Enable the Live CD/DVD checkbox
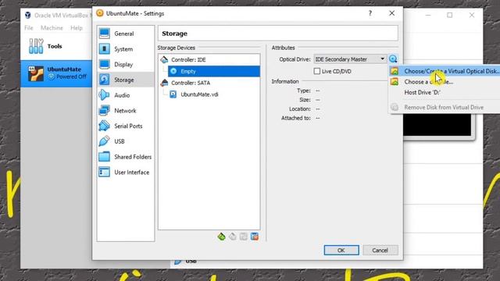The width and height of the screenshot is (500, 281). [x=317, y=71]
